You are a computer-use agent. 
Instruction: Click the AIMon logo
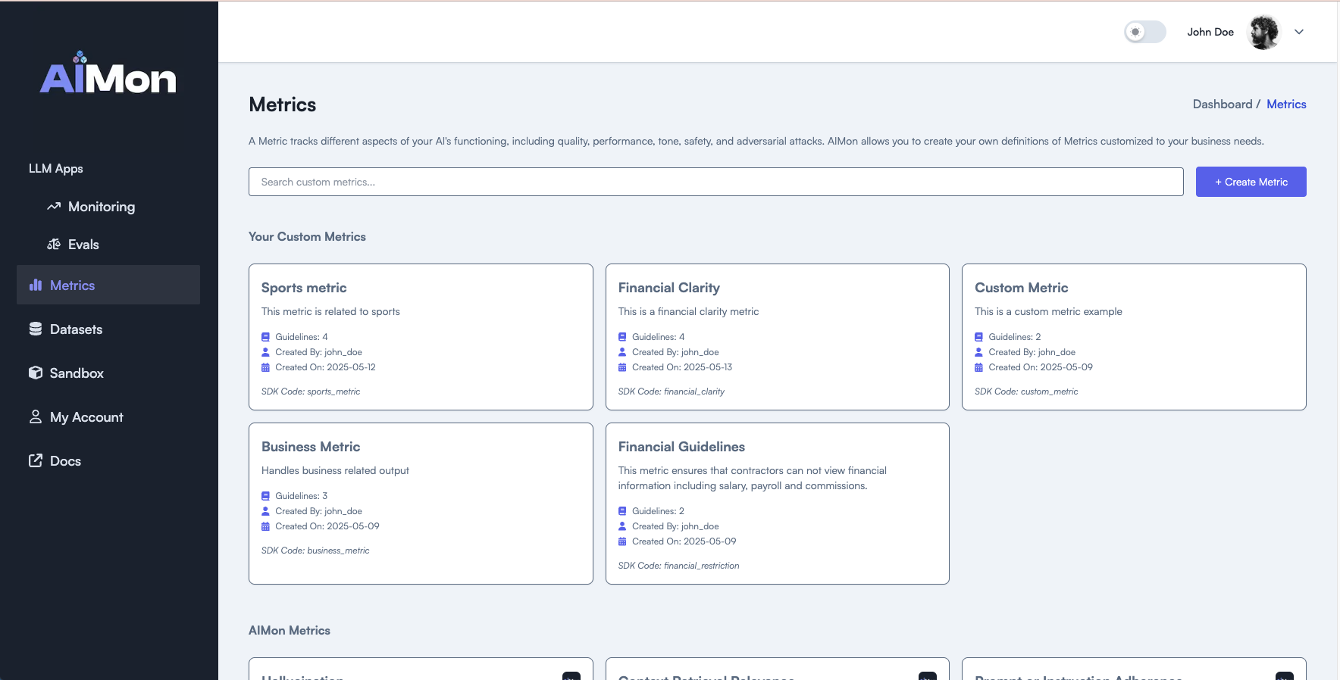(108, 74)
